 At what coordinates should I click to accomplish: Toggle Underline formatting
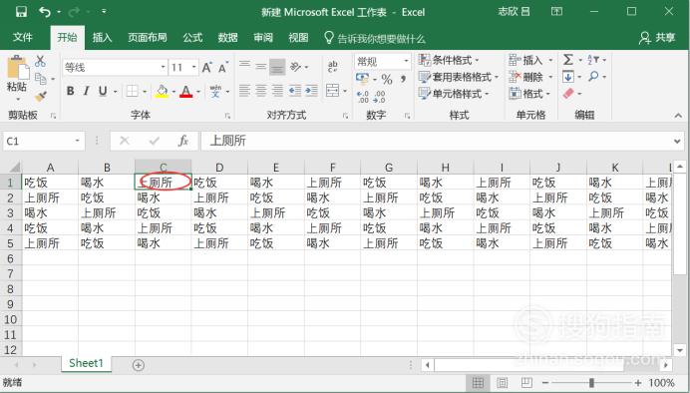103,91
